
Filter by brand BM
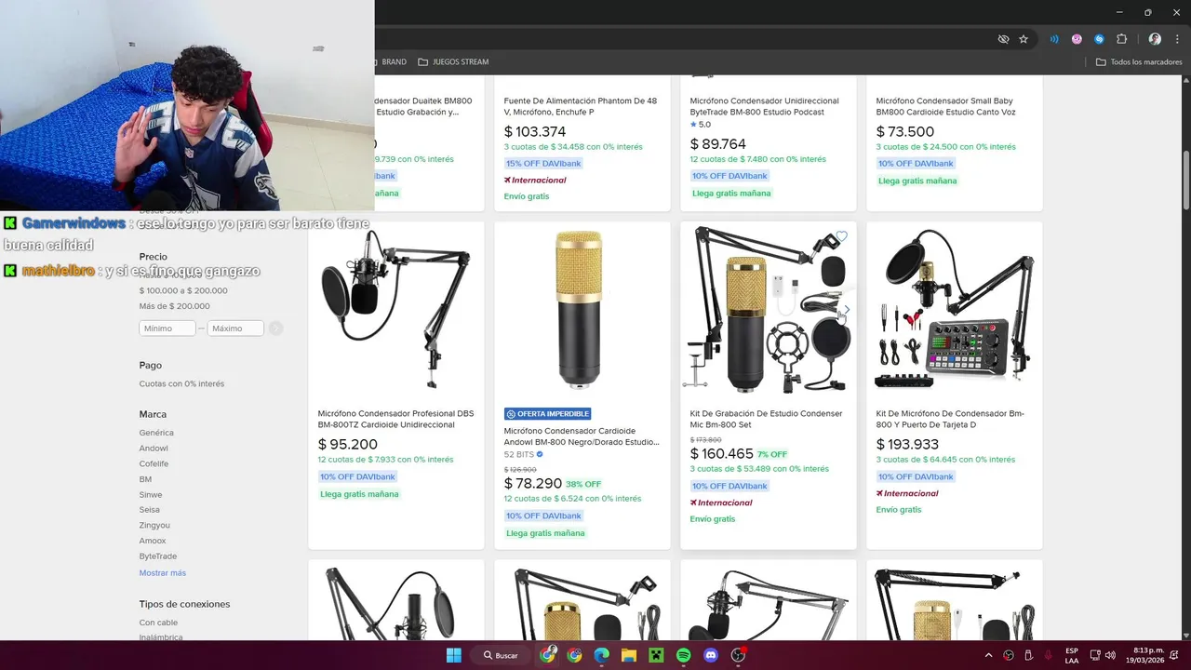145,479
